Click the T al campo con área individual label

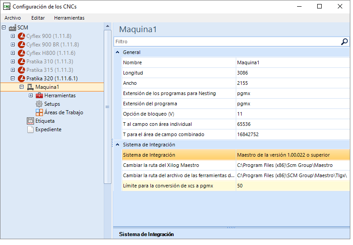tap(157, 125)
